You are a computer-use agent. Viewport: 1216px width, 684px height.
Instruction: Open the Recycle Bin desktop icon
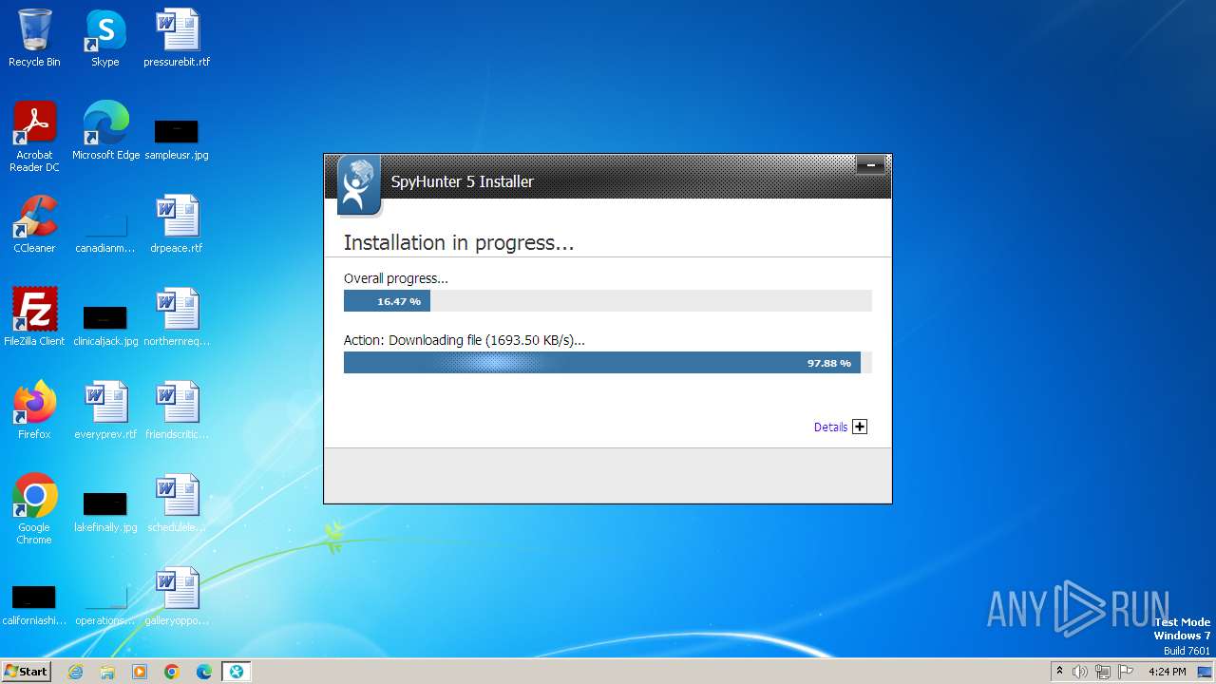(34, 38)
